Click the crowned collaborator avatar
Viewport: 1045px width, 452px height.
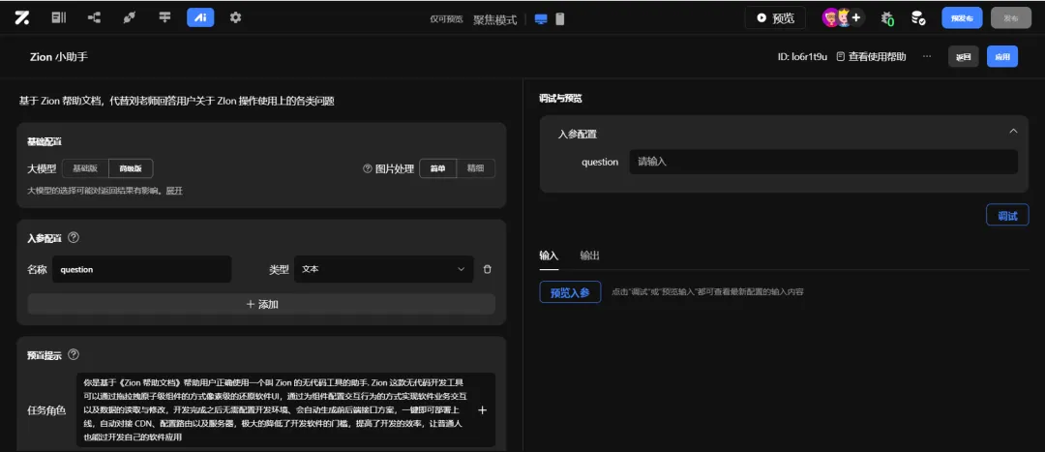pos(843,18)
